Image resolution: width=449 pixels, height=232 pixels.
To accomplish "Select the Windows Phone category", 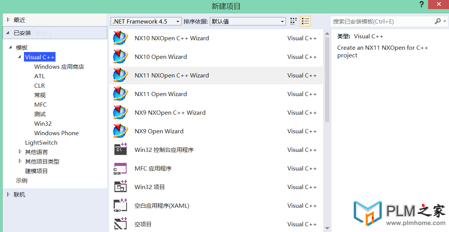I will tap(56, 133).
